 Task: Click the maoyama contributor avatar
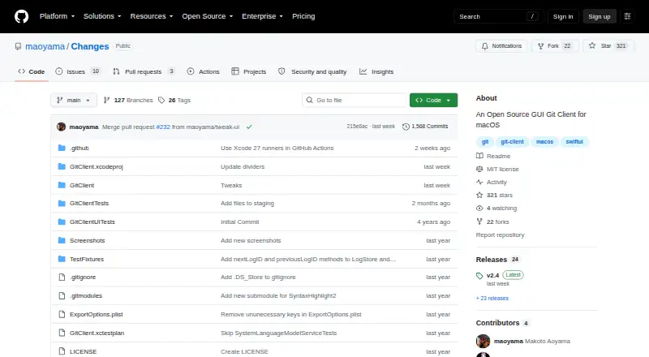483,342
